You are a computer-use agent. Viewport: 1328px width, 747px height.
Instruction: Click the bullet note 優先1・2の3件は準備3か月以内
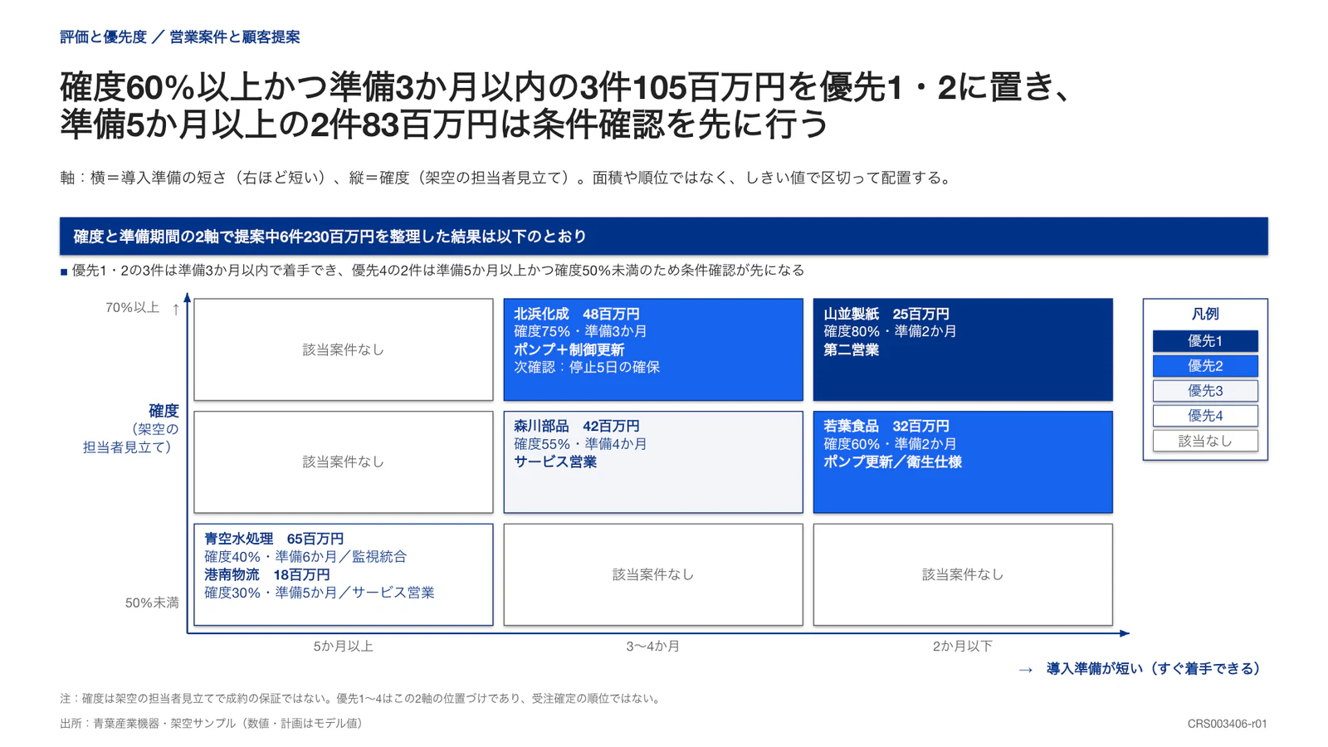click(x=432, y=271)
